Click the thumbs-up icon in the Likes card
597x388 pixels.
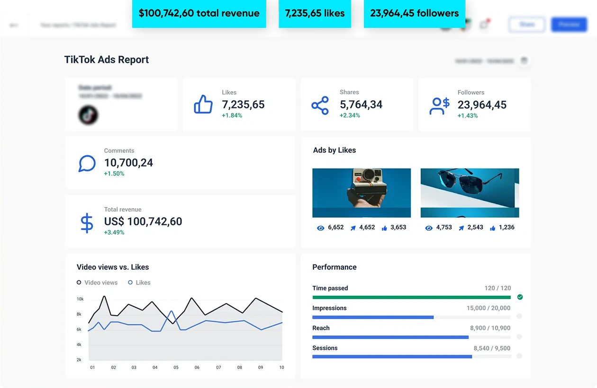click(203, 105)
